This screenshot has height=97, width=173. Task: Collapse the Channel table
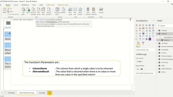tap(157, 34)
